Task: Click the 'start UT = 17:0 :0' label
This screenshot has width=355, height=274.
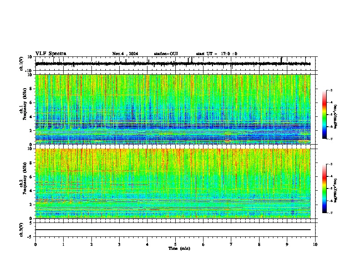Action: coord(216,54)
